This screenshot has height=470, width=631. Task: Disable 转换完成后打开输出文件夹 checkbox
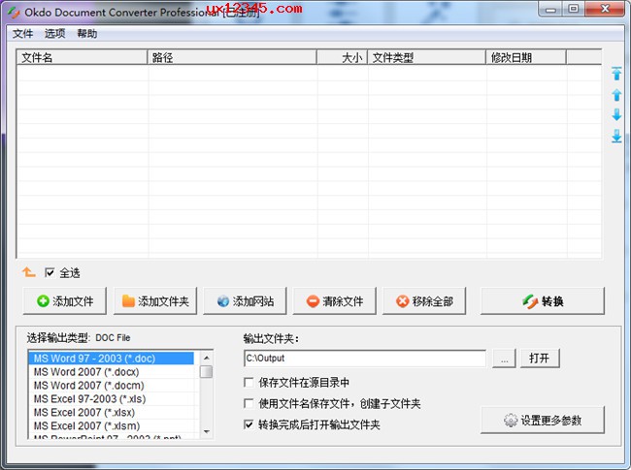tap(250, 424)
